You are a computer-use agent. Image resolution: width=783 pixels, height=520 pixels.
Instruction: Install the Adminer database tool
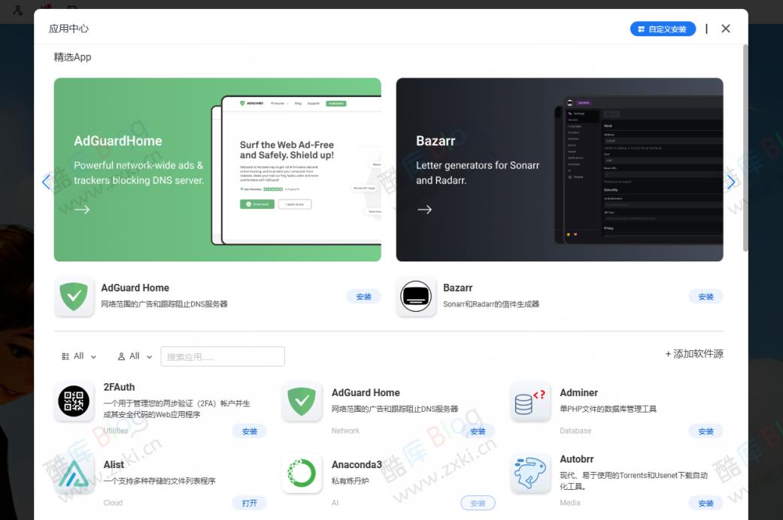click(x=705, y=431)
